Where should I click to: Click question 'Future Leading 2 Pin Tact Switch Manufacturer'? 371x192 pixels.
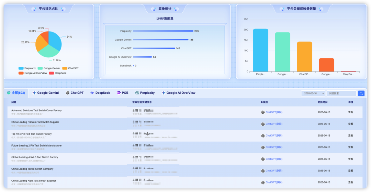(36, 146)
